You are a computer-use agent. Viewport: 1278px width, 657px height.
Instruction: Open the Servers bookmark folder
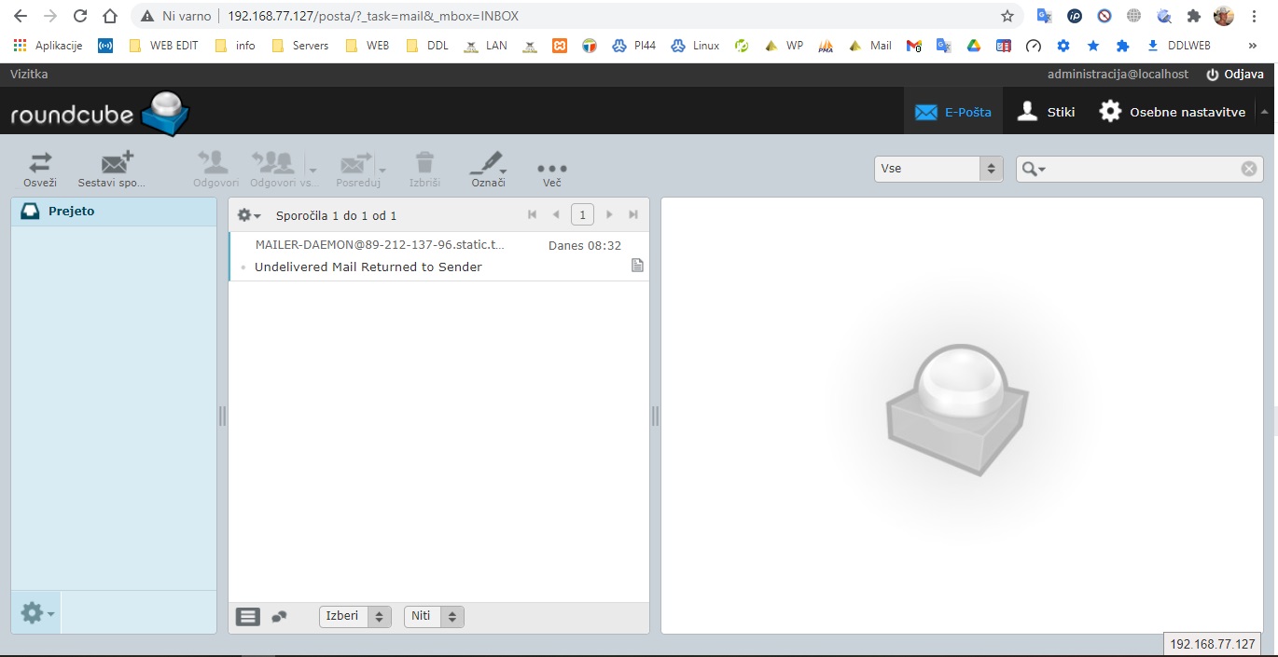[300, 45]
